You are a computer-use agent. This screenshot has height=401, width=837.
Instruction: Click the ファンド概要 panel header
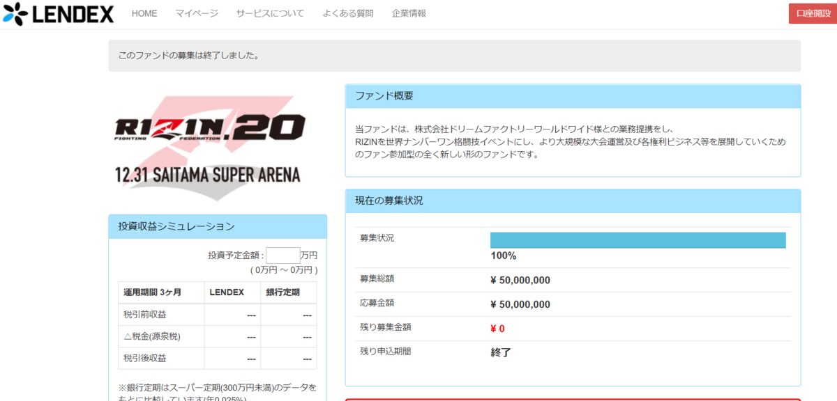pyautogui.click(x=573, y=96)
